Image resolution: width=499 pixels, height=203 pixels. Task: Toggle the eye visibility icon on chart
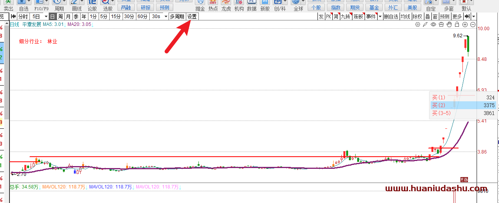tap(433, 24)
